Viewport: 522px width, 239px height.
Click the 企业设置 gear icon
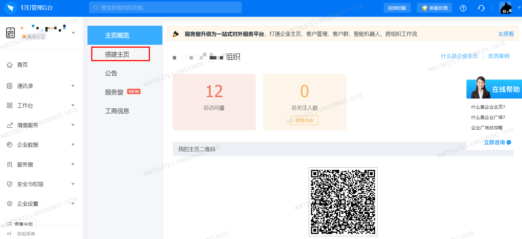pyautogui.click(x=10, y=204)
